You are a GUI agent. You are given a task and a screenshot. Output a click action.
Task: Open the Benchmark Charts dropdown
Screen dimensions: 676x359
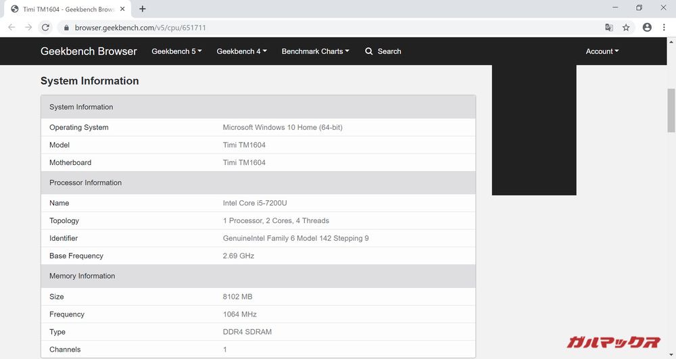(315, 51)
